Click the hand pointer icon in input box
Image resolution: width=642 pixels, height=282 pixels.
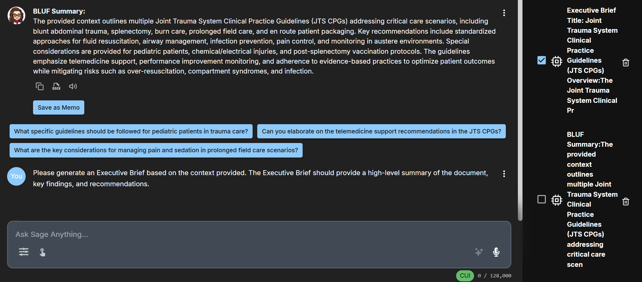pos(43,252)
